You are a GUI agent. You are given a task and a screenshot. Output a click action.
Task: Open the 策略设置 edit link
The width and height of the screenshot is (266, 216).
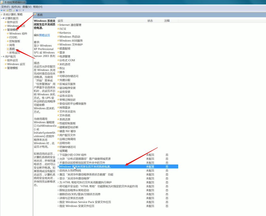[44, 35]
